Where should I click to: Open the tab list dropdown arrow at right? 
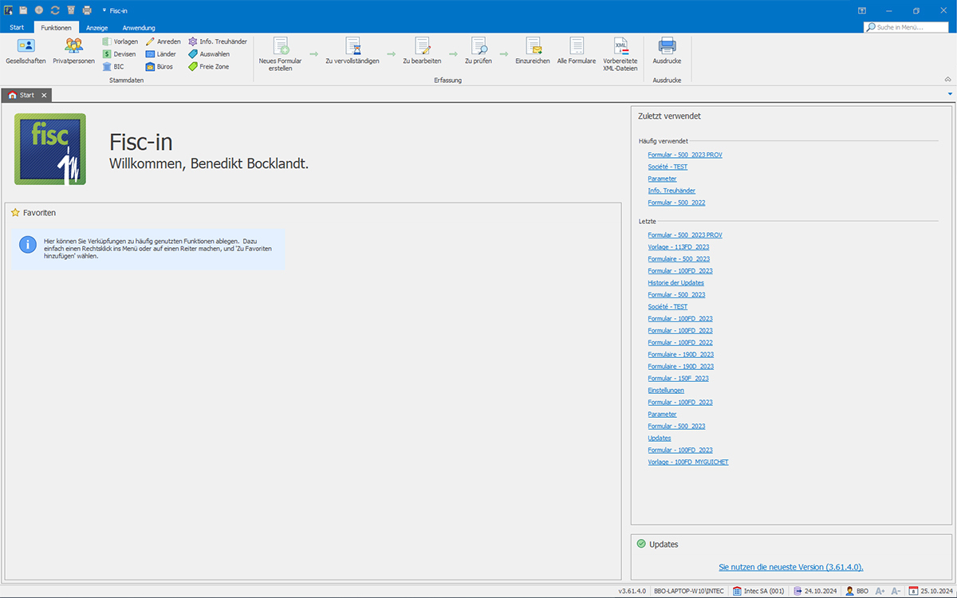coord(950,94)
